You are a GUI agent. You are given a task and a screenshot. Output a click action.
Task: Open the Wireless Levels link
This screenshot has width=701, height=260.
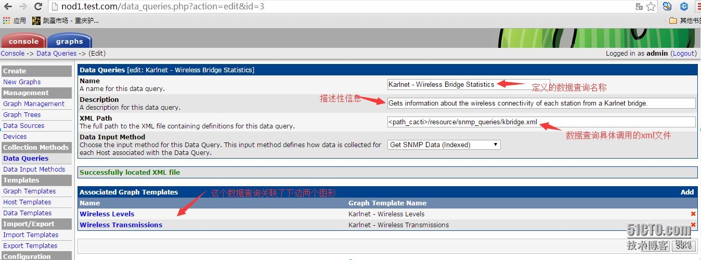[x=107, y=214]
